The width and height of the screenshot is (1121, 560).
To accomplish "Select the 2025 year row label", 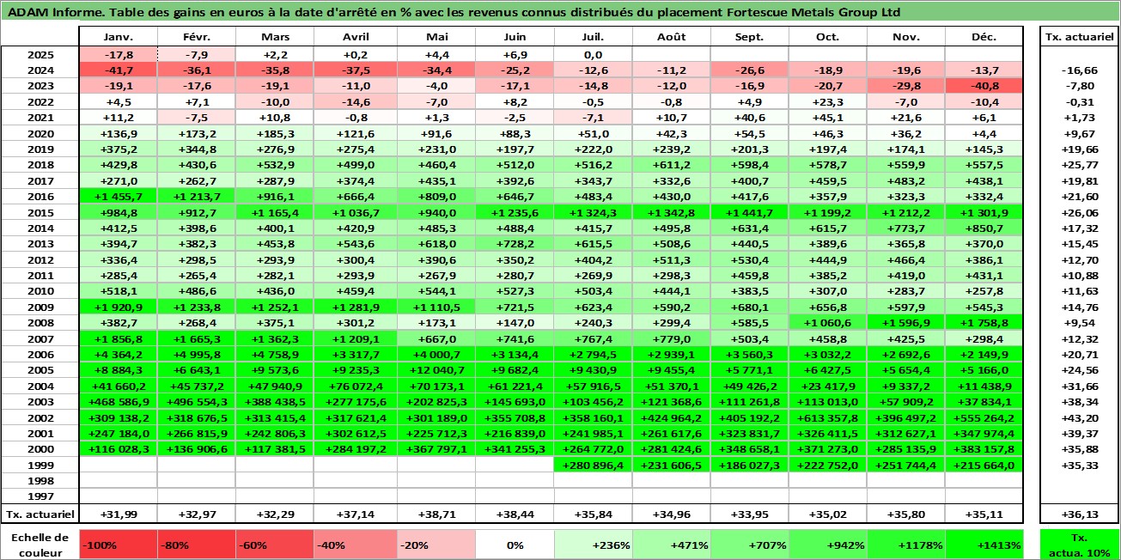I will coord(40,54).
